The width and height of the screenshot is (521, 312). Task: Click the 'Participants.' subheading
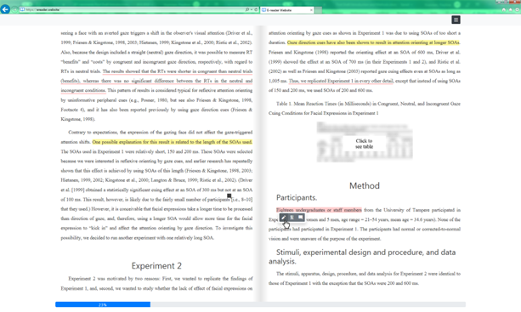[297, 198]
